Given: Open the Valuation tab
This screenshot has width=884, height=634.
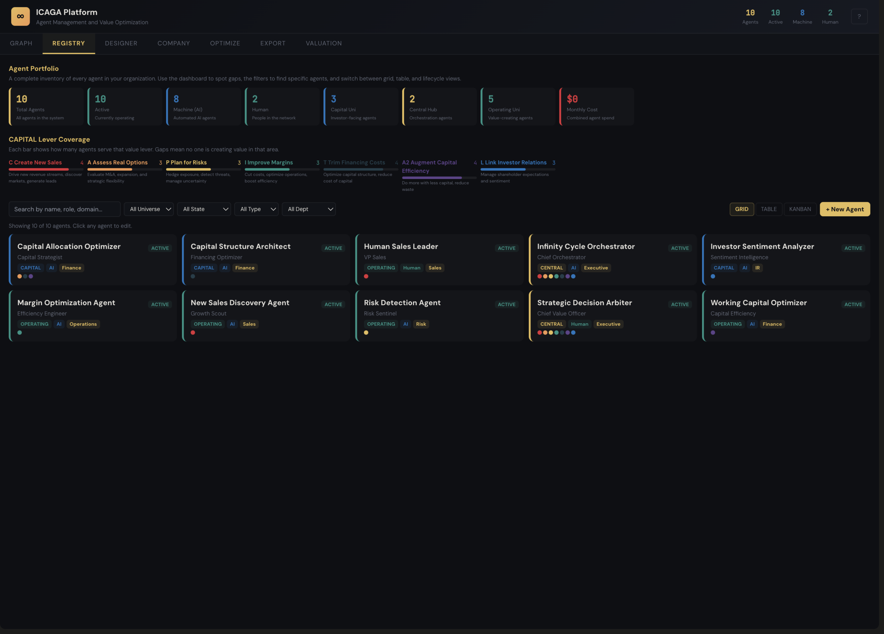Looking at the screenshot, I should 324,43.
